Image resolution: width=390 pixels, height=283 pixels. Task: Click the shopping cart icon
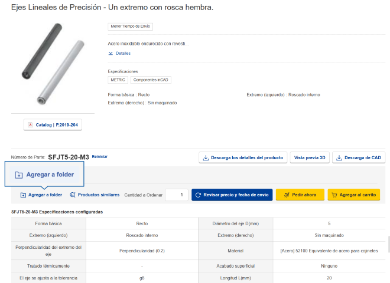coord(334,195)
